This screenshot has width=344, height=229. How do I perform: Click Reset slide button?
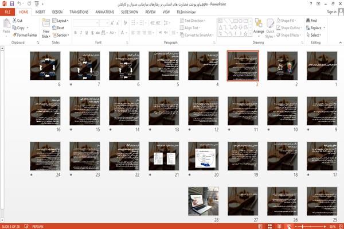point(58,28)
